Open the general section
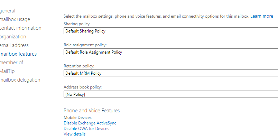Image resolution: width=278 pixels, height=140 pixels. (8, 11)
